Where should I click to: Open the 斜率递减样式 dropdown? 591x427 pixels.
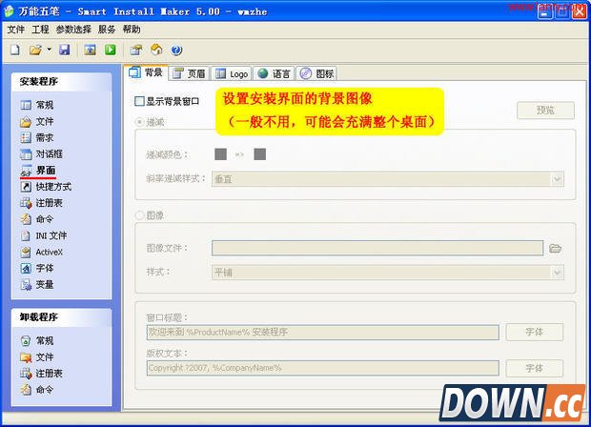point(387,179)
